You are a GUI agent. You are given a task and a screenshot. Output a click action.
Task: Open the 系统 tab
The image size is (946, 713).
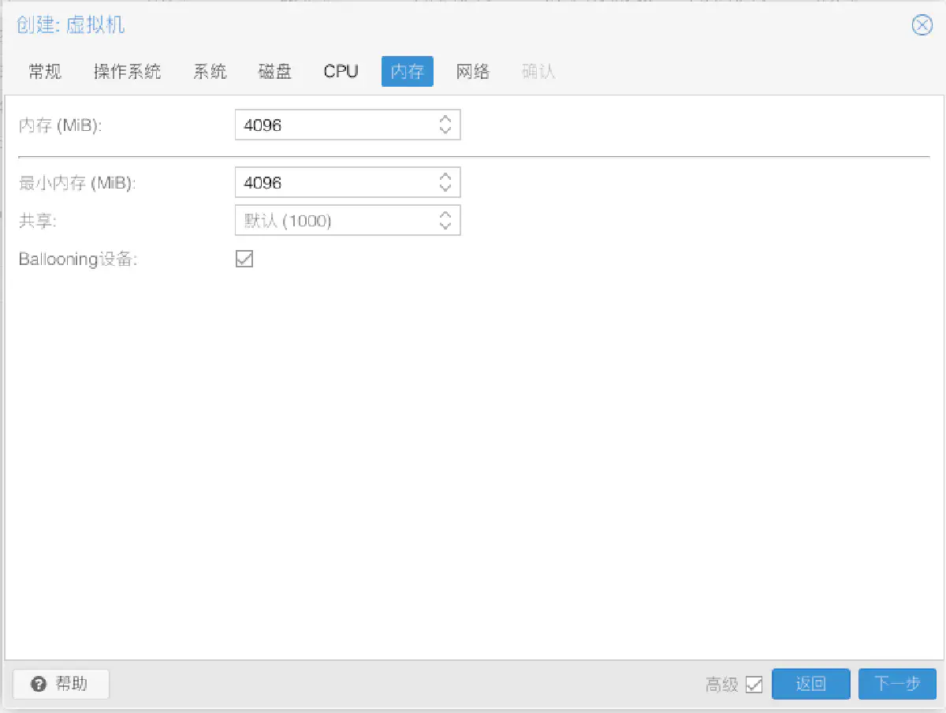(209, 71)
